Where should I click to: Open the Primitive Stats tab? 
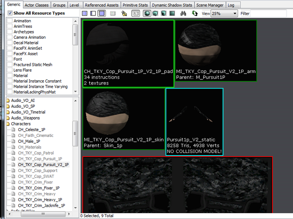[x=135, y=5]
